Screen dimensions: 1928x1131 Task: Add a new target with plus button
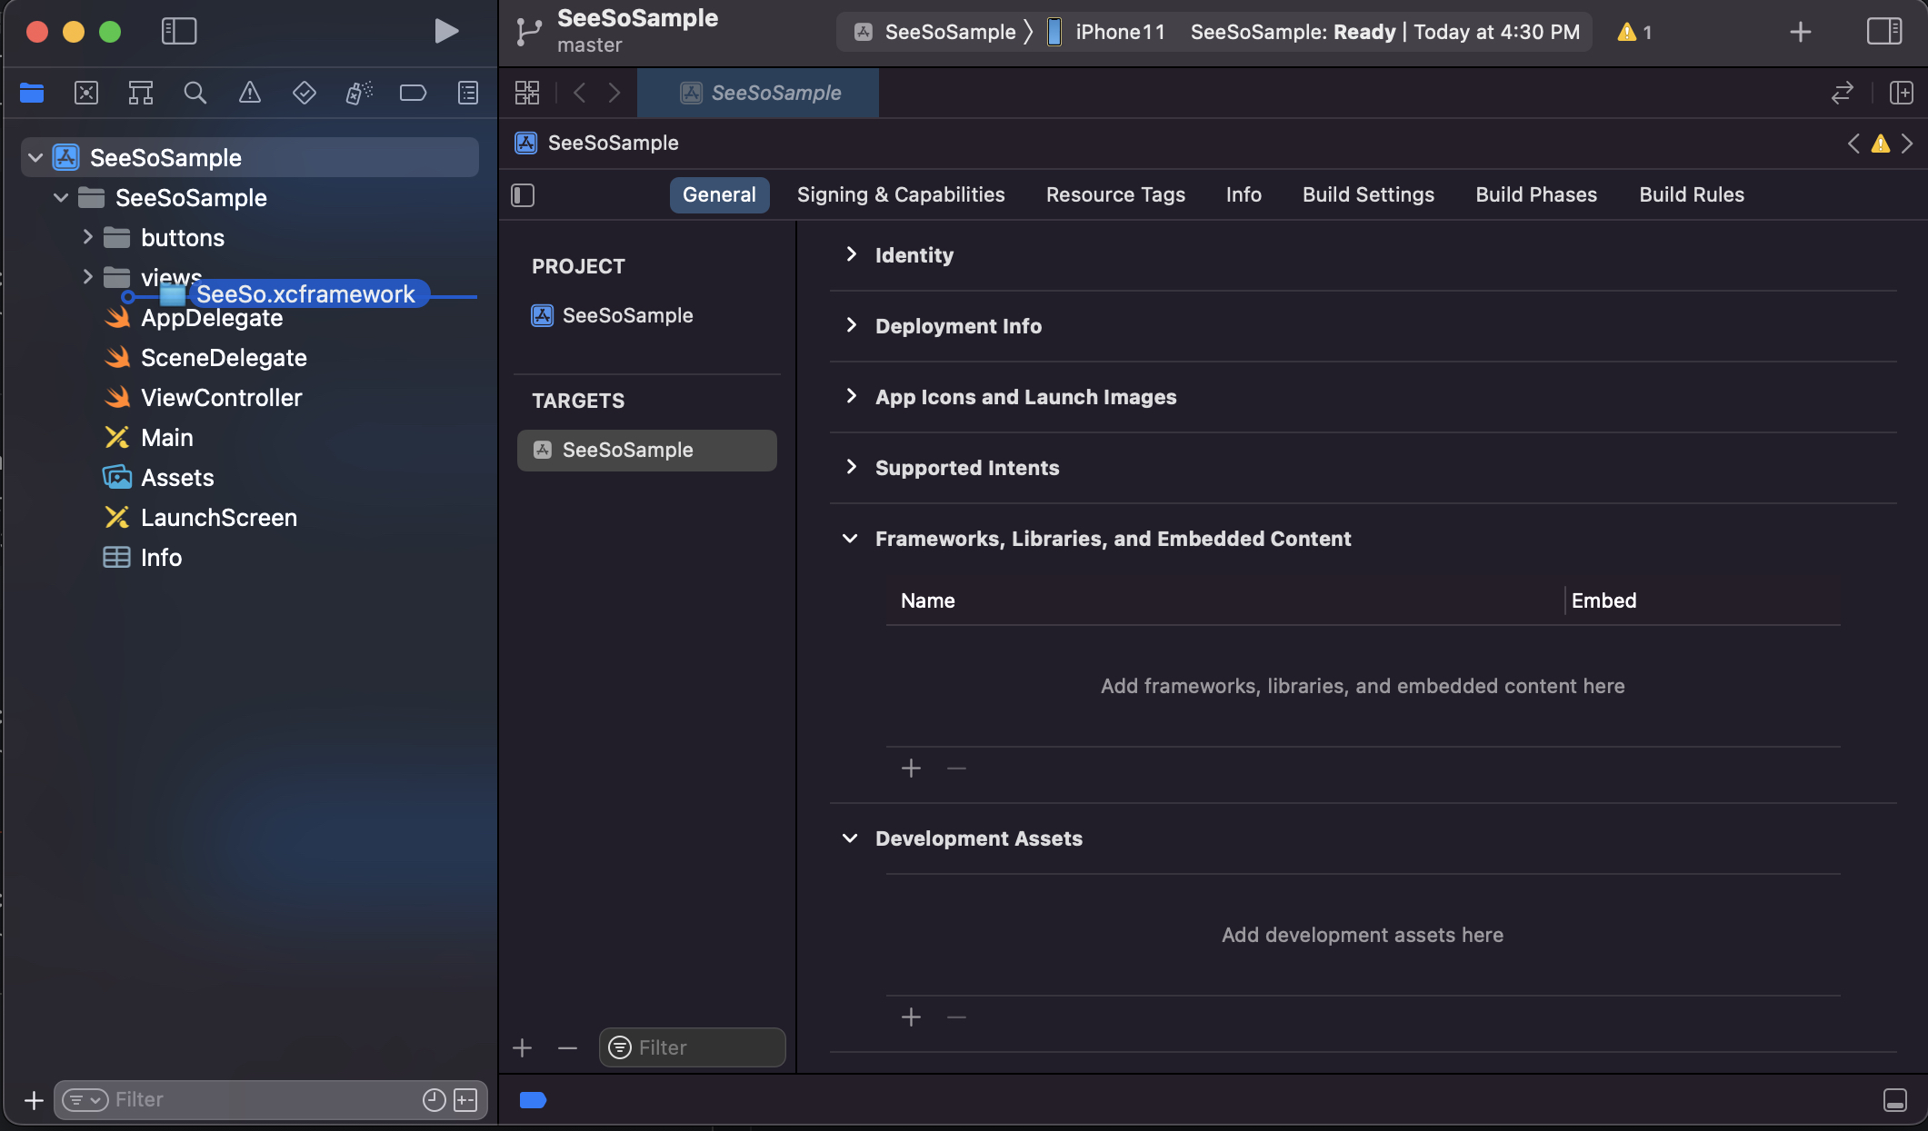522,1048
